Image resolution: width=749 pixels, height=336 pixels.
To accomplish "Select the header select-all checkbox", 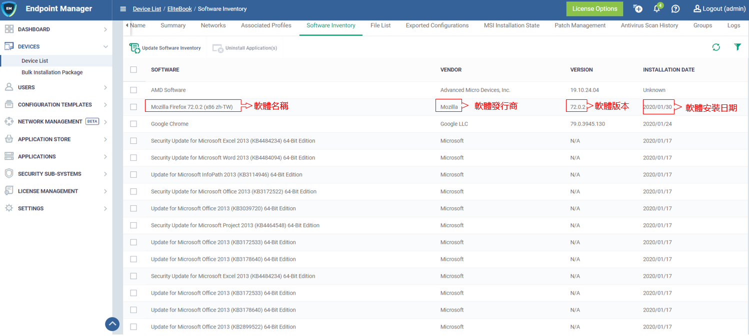I will 133,70.
